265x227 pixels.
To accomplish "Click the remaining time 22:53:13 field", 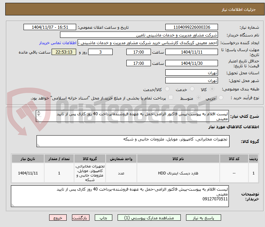I will (x=64, y=52).
